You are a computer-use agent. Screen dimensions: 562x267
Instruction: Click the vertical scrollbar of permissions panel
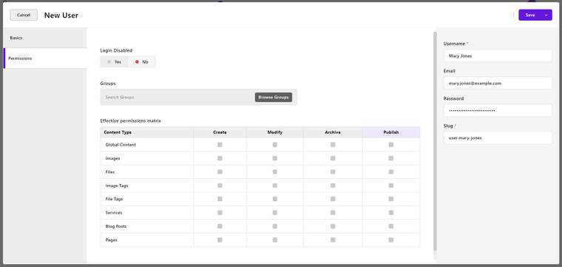point(435,141)
